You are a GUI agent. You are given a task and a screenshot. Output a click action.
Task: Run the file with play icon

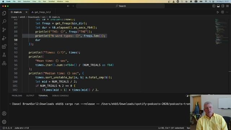click(218, 12)
